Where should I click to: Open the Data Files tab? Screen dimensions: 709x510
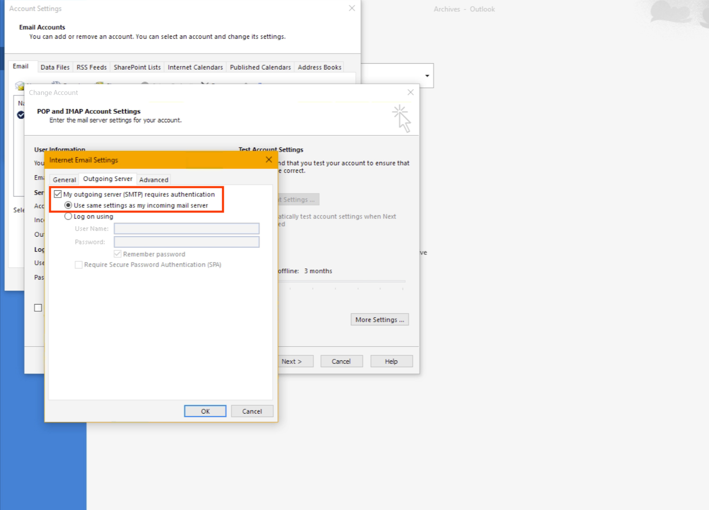pyautogui.click(x=55, y=67)
